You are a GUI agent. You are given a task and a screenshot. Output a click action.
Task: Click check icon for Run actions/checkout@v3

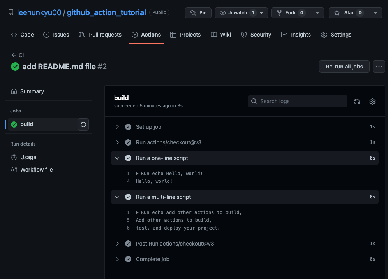point(128,142)
